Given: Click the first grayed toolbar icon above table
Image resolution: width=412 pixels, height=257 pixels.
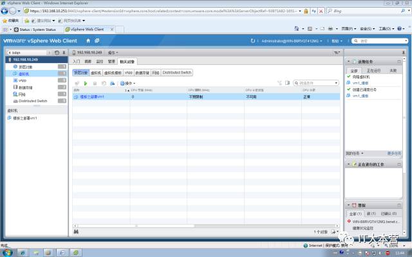Looking at the screenshot, I should 77,84.
